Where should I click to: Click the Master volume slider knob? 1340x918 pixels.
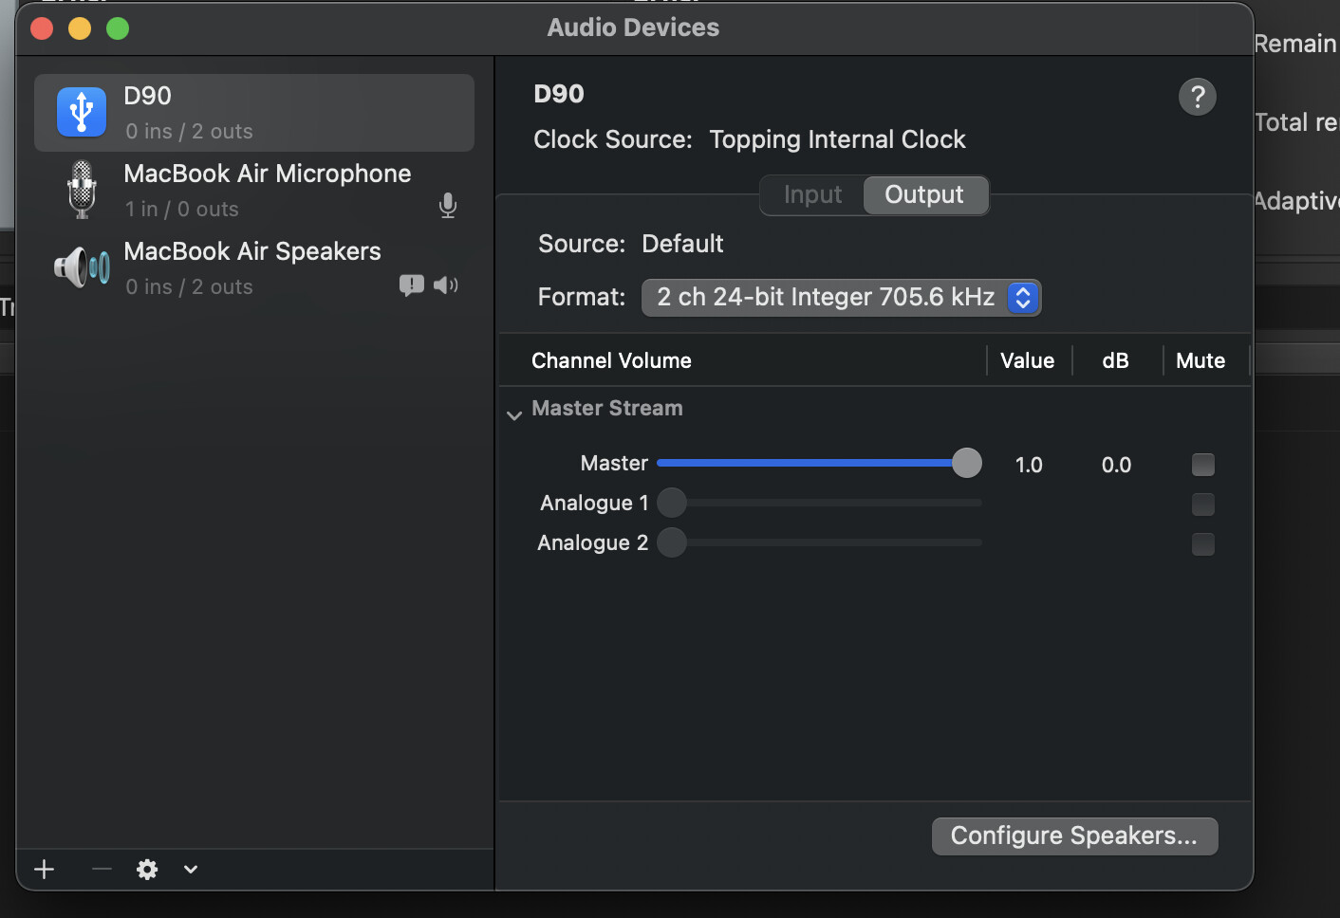tap(966, 463)
